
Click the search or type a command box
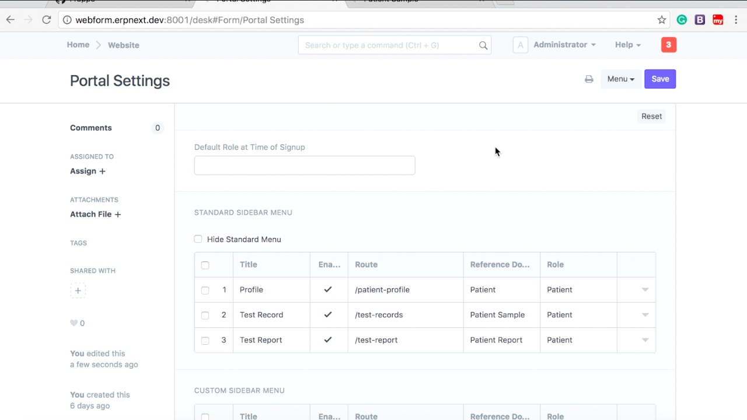pyautogui.click(x=395, y=45)
